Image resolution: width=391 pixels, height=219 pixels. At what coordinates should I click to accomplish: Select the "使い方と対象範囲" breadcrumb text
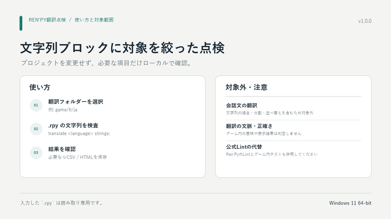pos(94,20)
